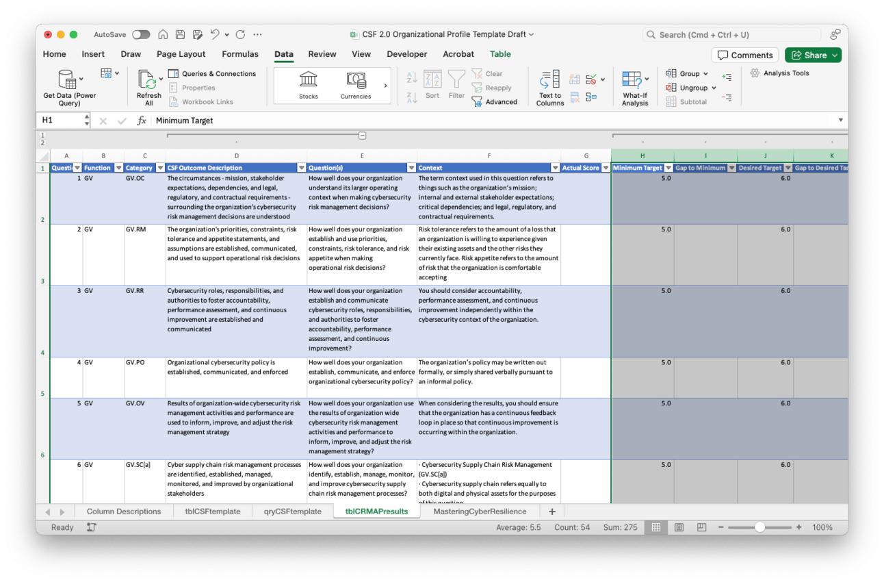This screenshot has width=884, height=582.
Task: Open the Function column filter dropdown
Action: point(118,168)
